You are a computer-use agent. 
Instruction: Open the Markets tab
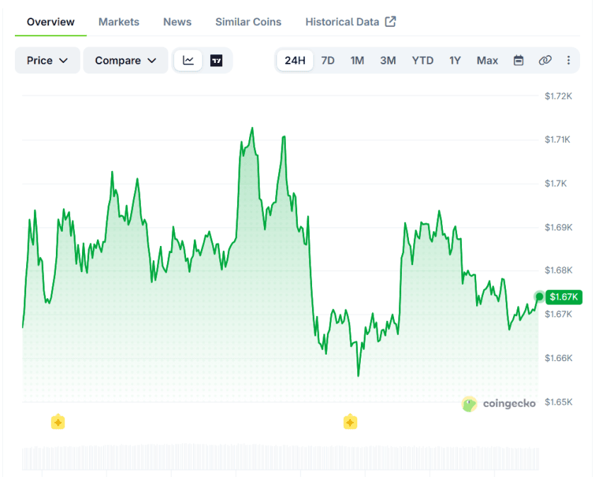(119, 22)
